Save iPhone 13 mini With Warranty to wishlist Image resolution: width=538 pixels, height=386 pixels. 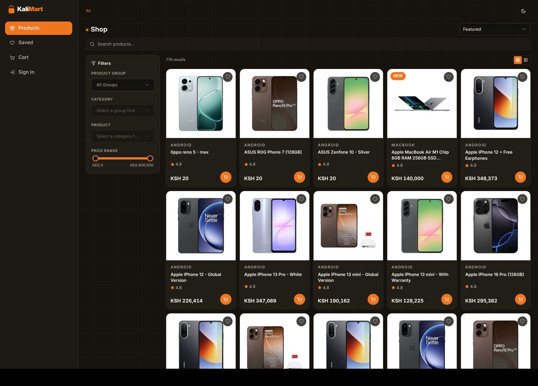[x=448, y=199]
